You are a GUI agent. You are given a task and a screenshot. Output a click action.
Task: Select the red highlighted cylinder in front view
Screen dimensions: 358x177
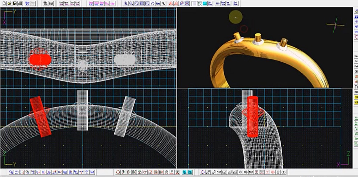(x=40, y=117)
